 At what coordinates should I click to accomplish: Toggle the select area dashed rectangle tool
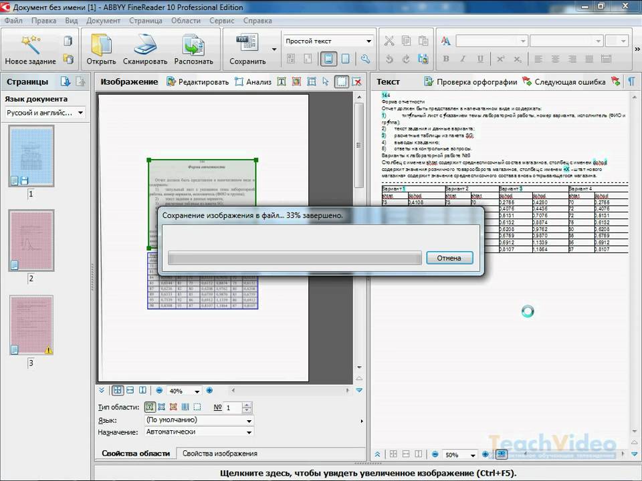pos(342,82)
